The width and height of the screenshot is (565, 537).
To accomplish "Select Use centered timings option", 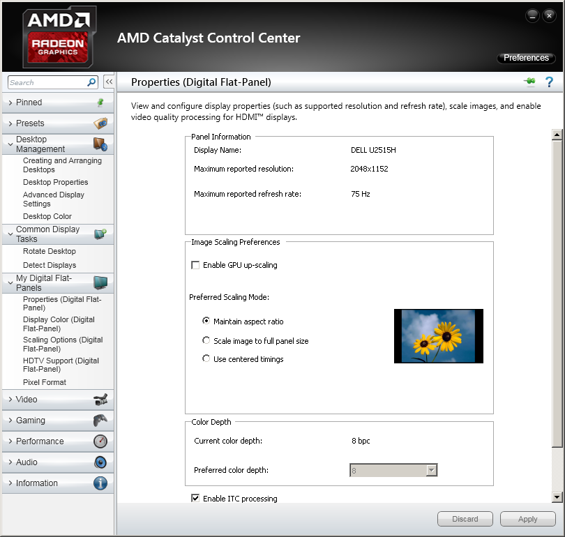I will pyautogui.click(x=206, y=358).
